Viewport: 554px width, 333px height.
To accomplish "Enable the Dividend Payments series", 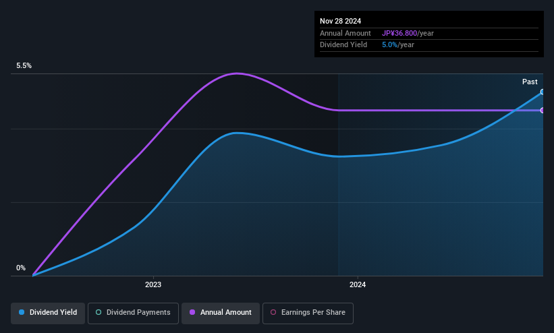I will point(133,313).
